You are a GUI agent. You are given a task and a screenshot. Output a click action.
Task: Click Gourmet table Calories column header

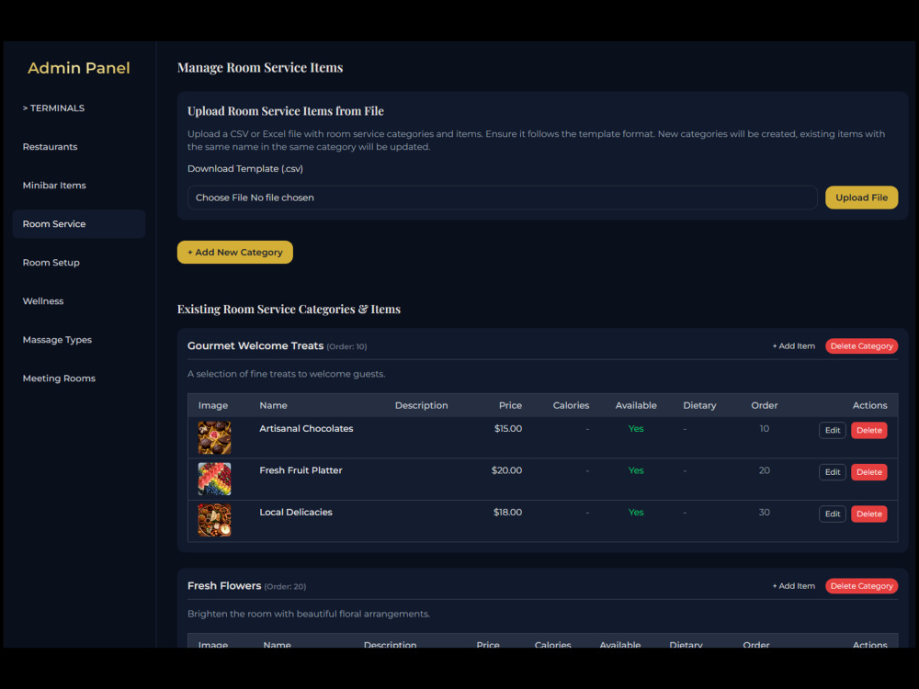tap(571, 405)
